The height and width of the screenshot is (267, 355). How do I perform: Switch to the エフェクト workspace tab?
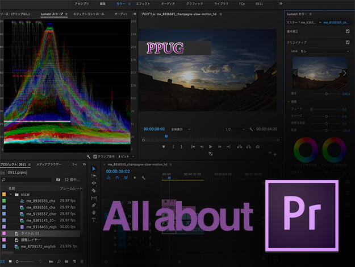pyautogui.click(x=143, y=3)
